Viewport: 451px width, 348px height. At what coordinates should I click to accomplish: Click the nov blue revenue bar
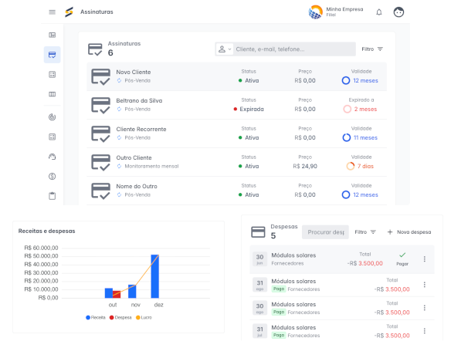[132, 292]
